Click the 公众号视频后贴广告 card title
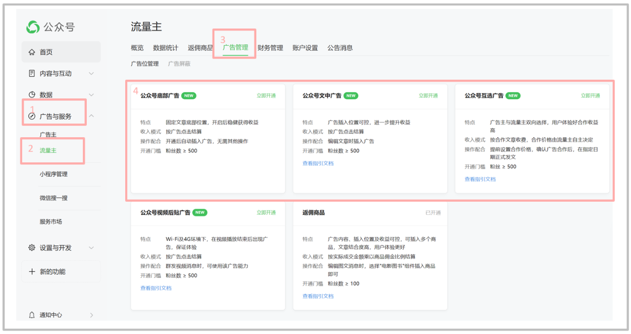This screenshot has height=334, width=631. pyautogui.click(x=165, y=213)
